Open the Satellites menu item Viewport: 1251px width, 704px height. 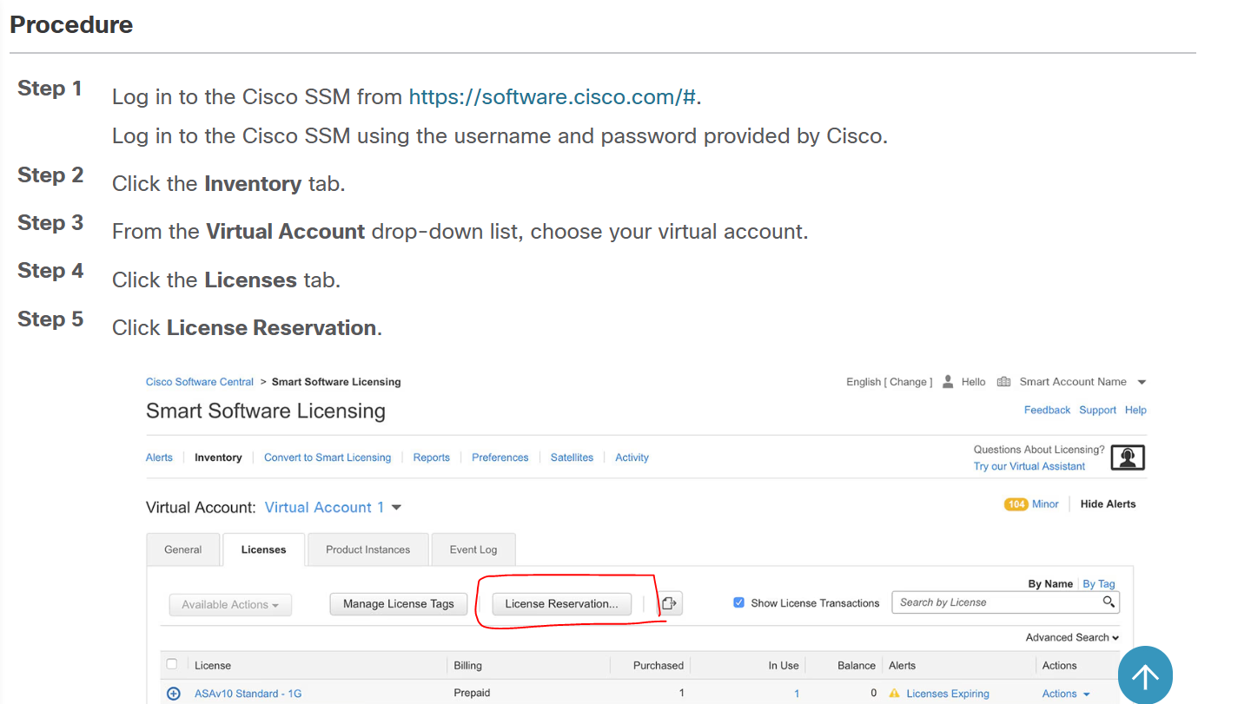(x=572, y=457)
